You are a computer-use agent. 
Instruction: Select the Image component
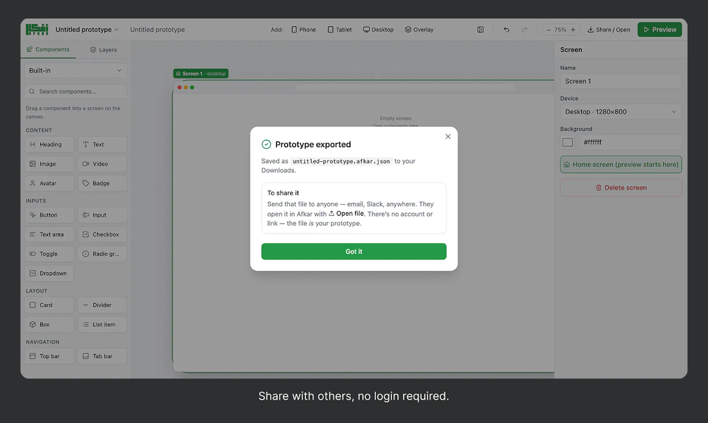pyautogui.click(x=49, y=164)
